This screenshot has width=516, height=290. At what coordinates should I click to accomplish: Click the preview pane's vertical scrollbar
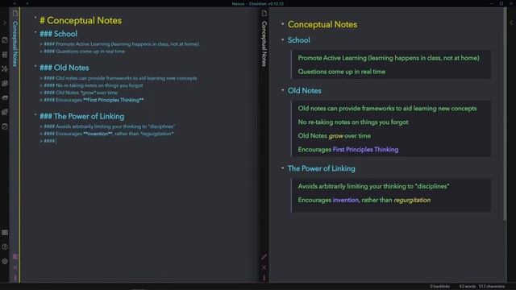(505, 114)
